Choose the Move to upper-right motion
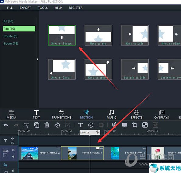The image size is (181, 173). point(98,69)
